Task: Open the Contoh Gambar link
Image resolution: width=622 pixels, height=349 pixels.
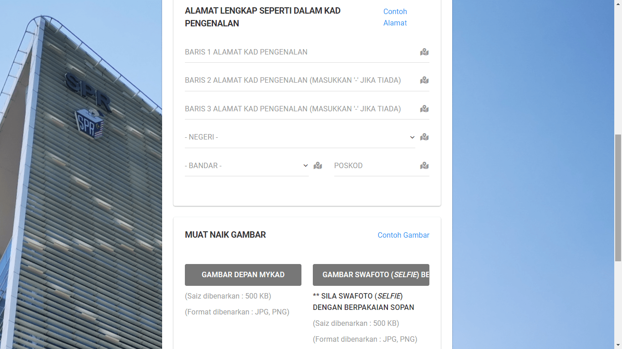Action: [403, 235]
